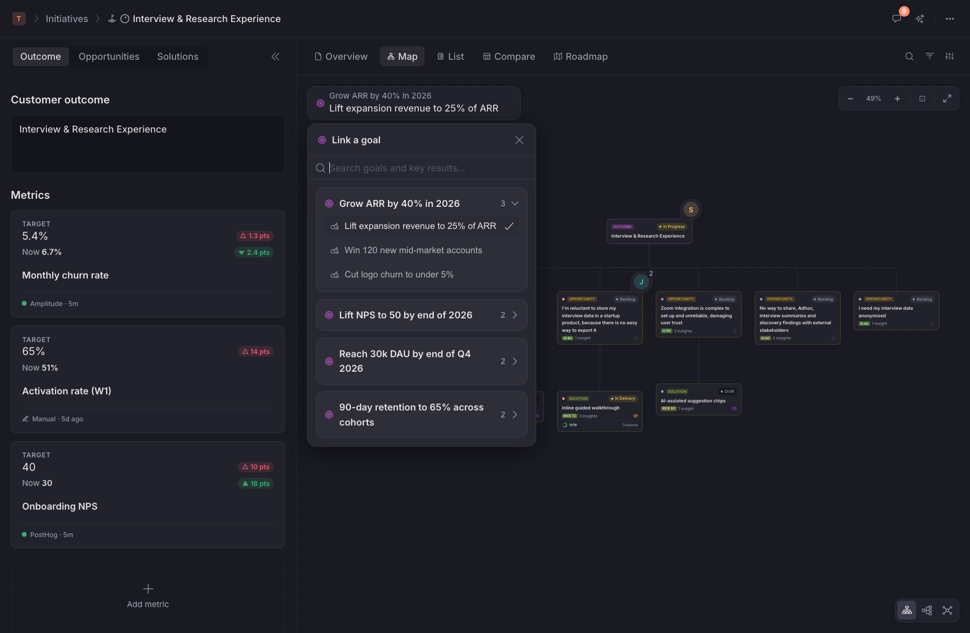The image size is (970, 633).
Task: Click the 14 pts delta badge
Action: [256, 352]
